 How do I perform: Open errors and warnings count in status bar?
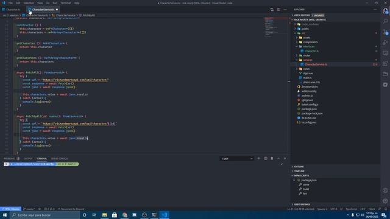(49, 209)
